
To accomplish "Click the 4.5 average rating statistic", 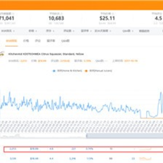I will [x=158, y=19].
